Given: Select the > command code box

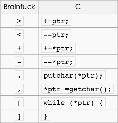Looking at the screenshot, I should 19,21.
